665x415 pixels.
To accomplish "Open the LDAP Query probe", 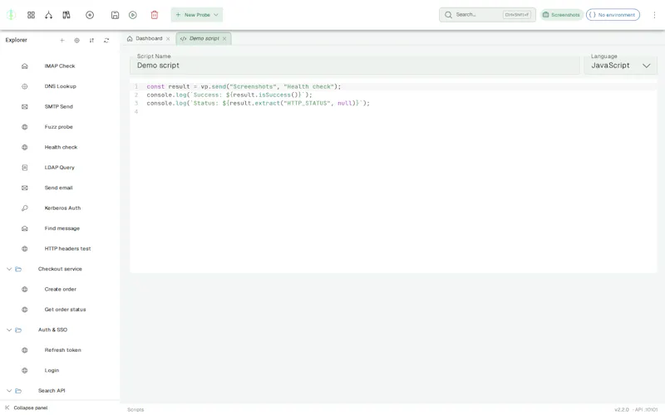I will pos(59,168).
